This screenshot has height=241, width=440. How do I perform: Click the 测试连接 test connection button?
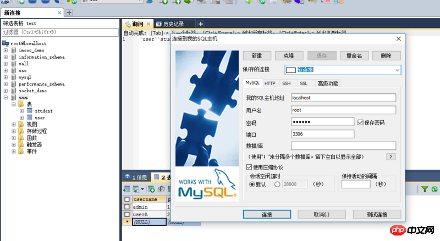click(377, 215)
